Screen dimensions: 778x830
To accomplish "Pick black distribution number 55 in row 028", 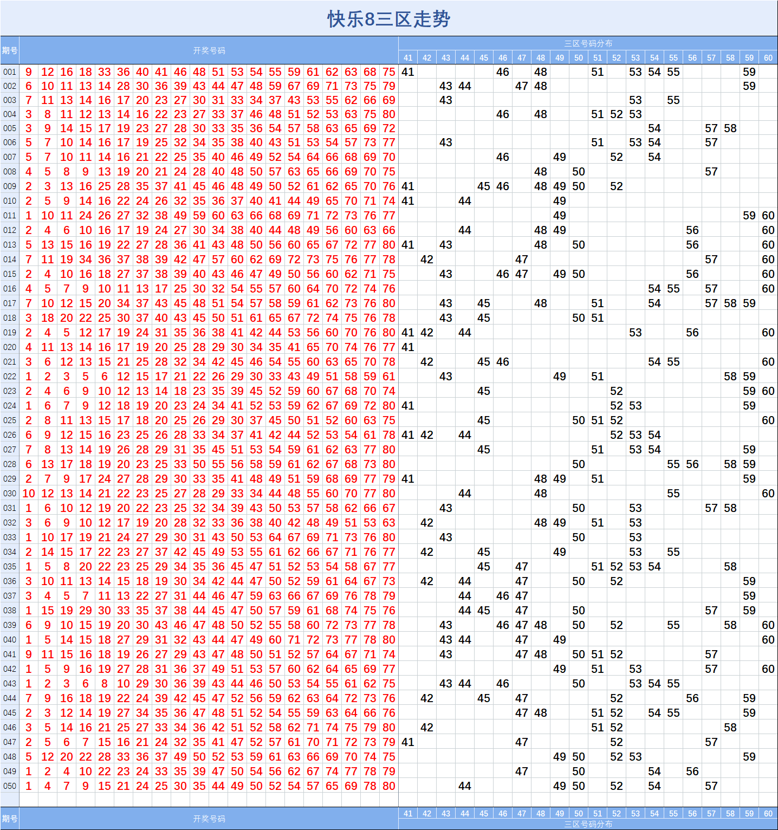I will pyautogui.click(x=673, y=464).
